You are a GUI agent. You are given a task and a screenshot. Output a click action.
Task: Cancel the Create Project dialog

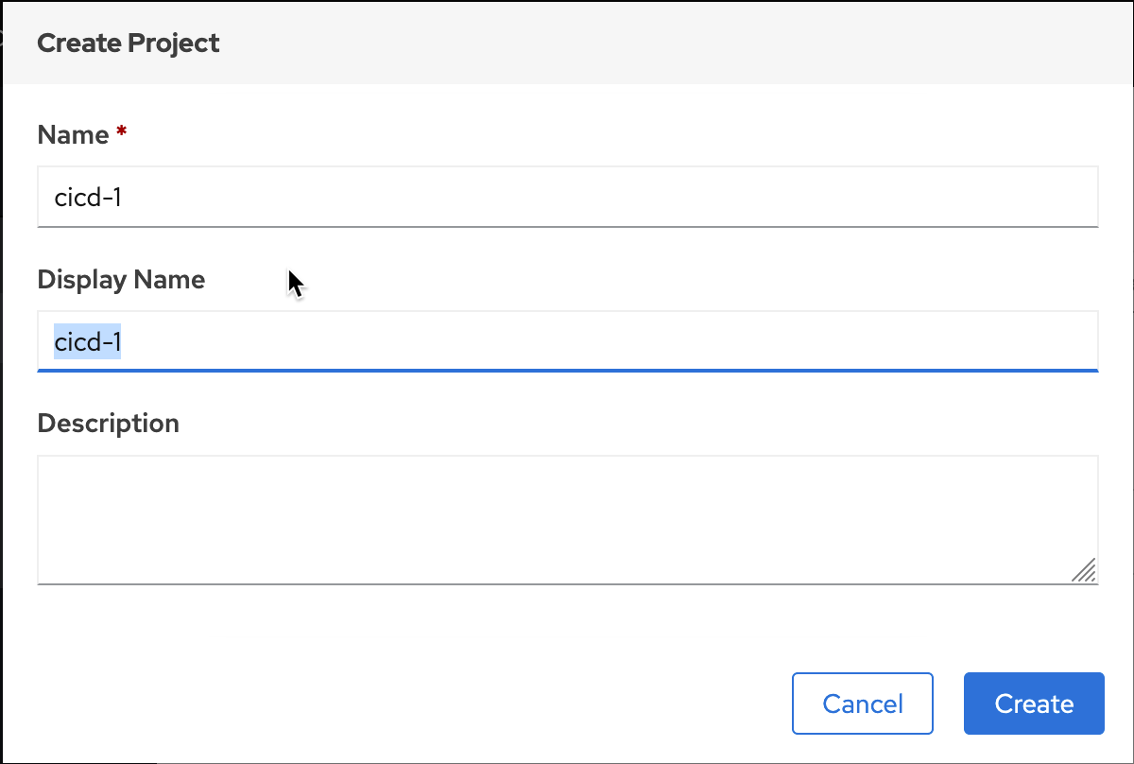tap(863, 703)
